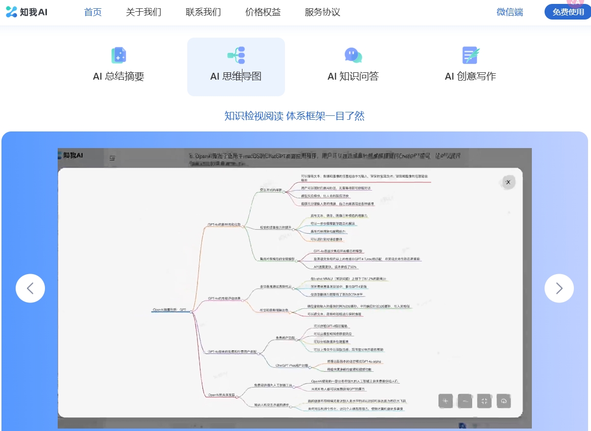The width and height of the screenshot is (591, 431).
Task: Click the 免费使用 button
Action: [x=568, y=12]
